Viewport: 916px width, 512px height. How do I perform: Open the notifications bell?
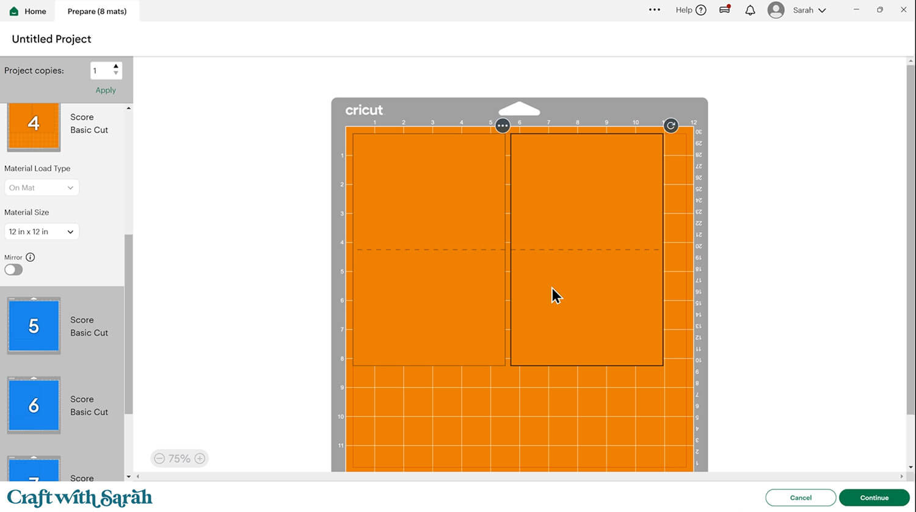click(751, 10)
